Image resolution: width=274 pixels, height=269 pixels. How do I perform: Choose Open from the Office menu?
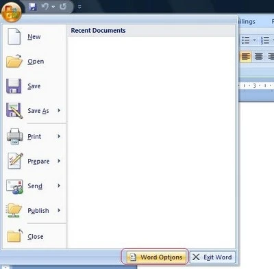36,62
